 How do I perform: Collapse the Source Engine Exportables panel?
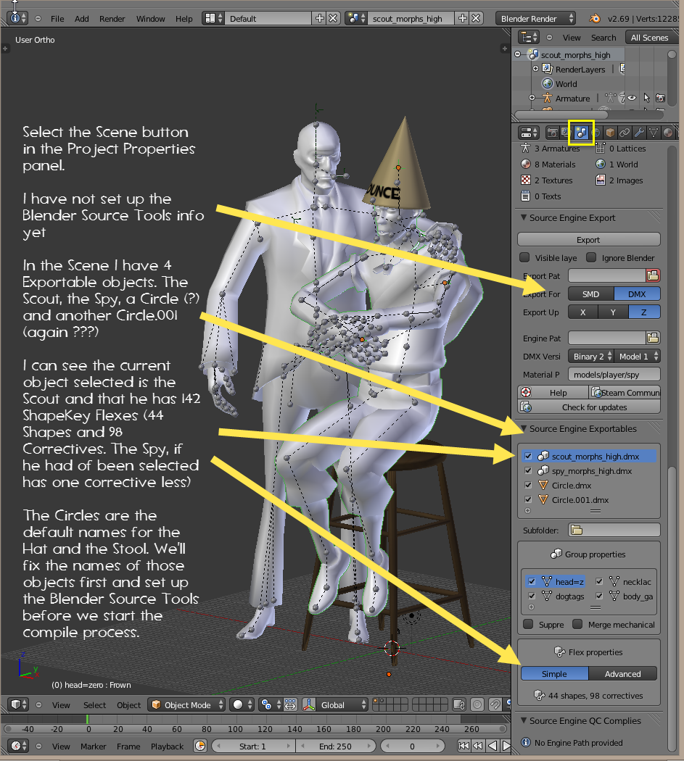point(524,428)
